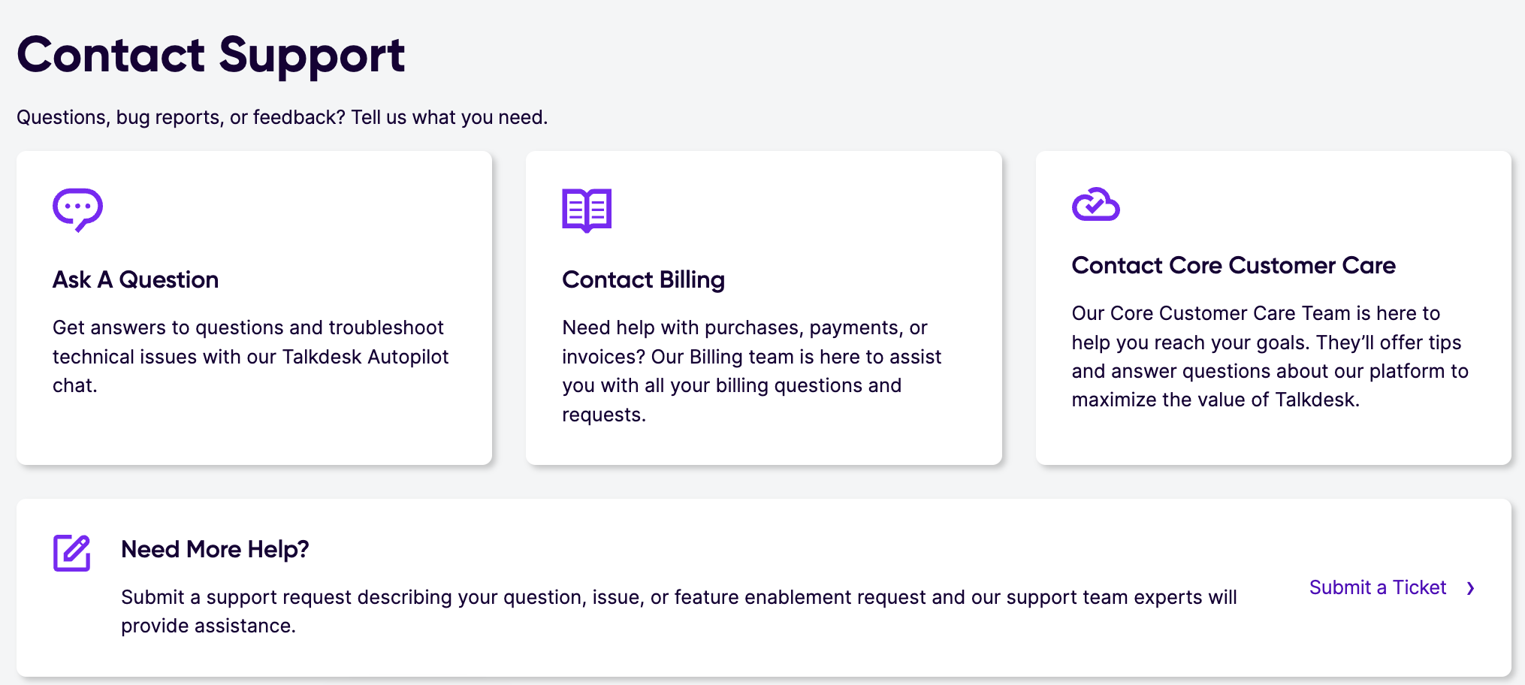Click the Contact Support heading
1525x685 pixels.
pyautogui.click(x=211, y=54)
